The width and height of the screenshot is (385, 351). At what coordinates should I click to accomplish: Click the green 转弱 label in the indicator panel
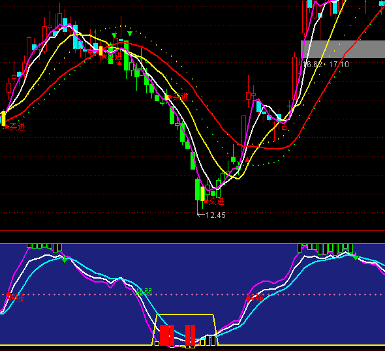coord(144,292)
